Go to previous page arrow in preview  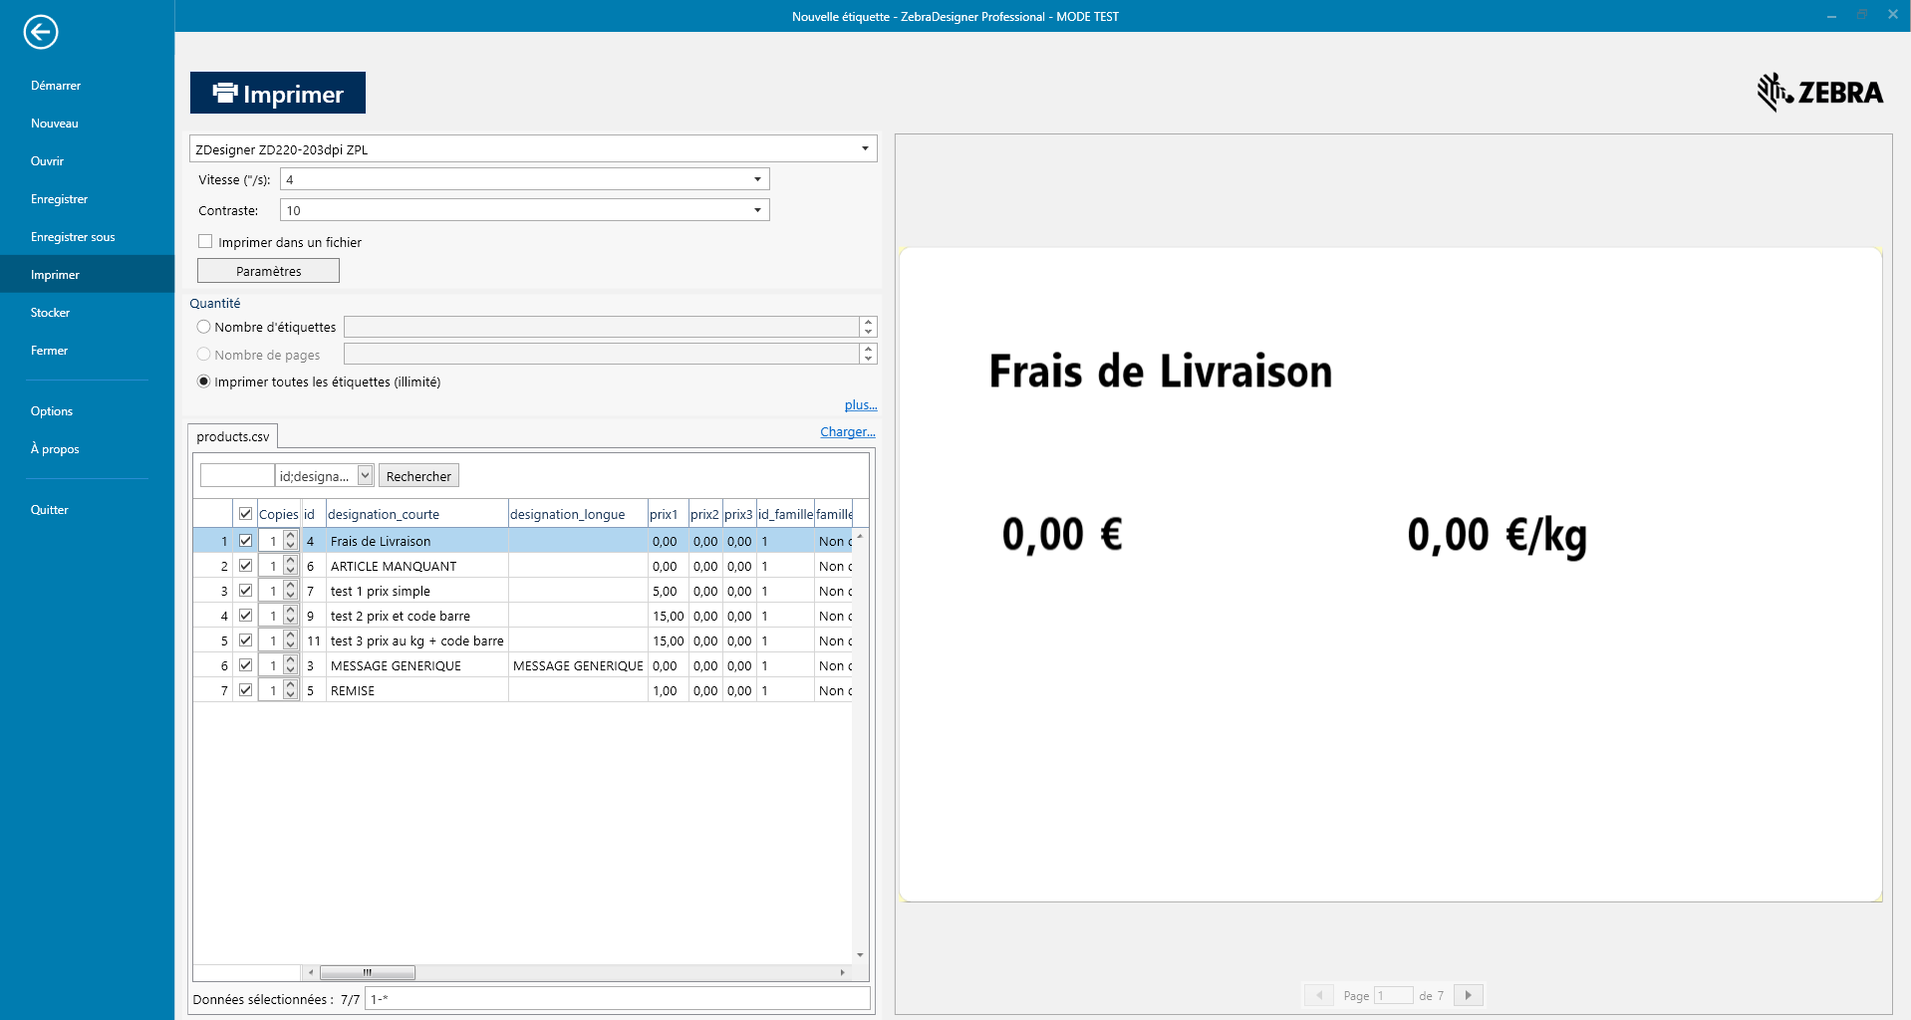[1318, 995]
